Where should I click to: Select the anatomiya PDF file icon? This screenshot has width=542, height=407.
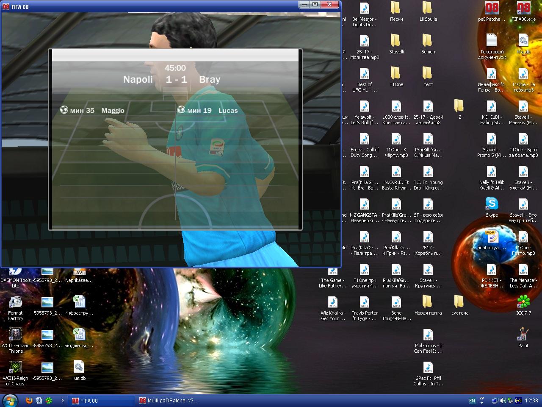pyautogui.click(x=492, y=240)
